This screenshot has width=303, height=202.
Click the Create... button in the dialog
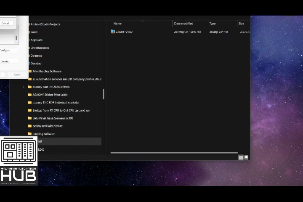click(x=9, y=61)
